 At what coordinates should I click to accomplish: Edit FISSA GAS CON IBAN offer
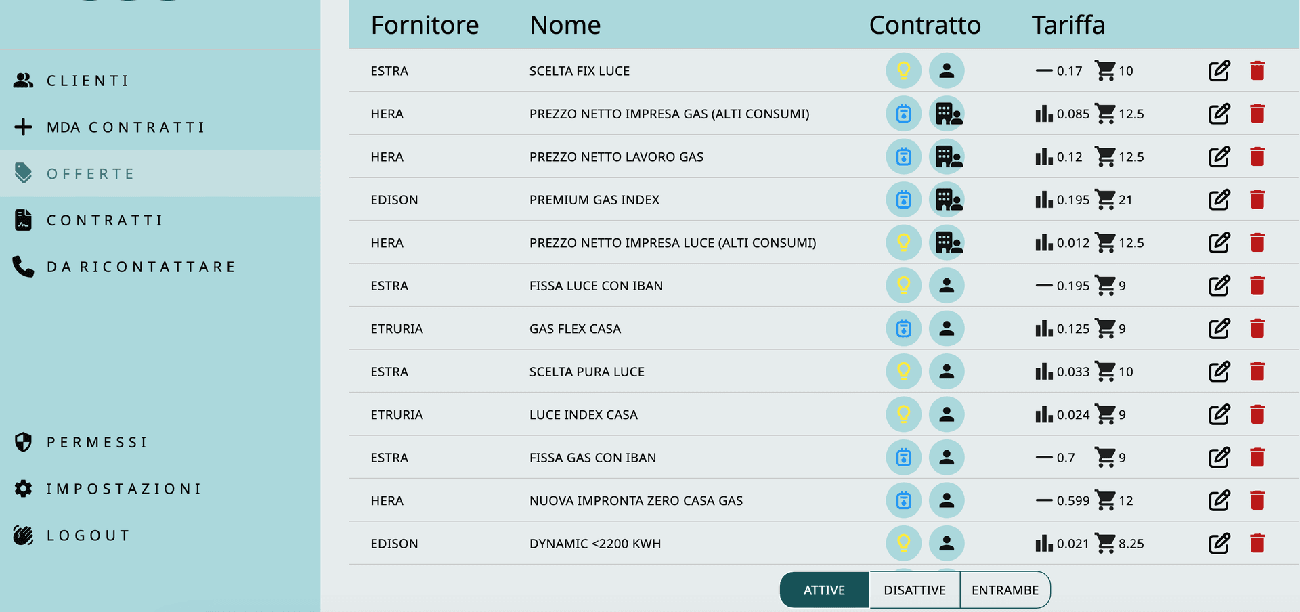(1219, 458)
